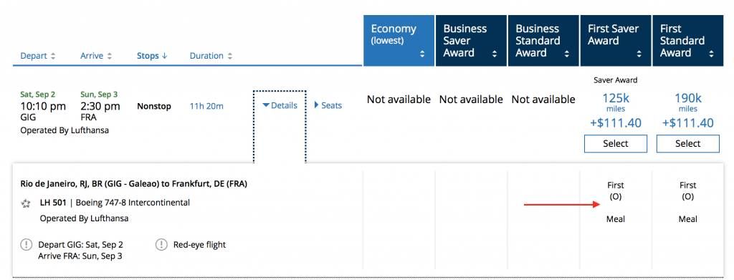
Task: Click the alert icon beside Depart GIG
Action: click(27, 244)
